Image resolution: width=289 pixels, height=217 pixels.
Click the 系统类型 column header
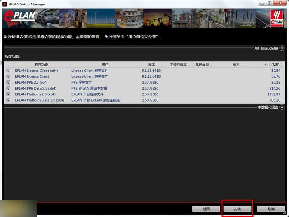tap(202, 65)
